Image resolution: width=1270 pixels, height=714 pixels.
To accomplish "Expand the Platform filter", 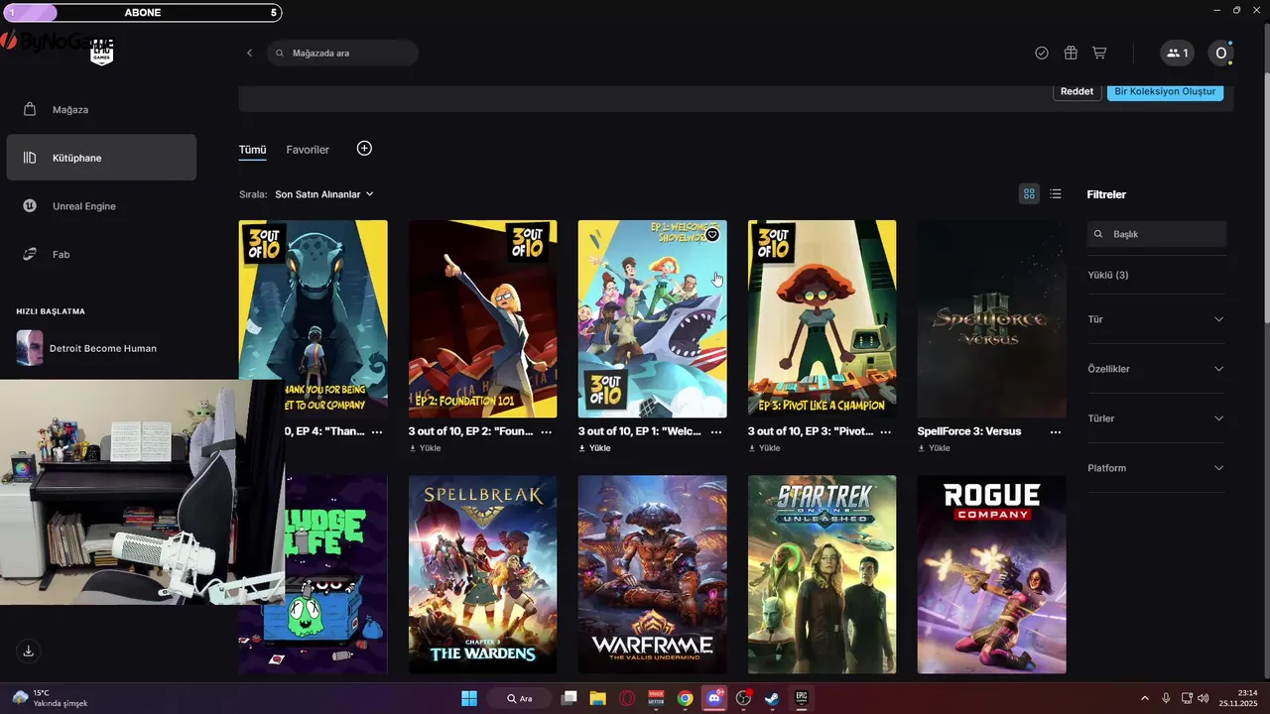I will (1157, 468).
